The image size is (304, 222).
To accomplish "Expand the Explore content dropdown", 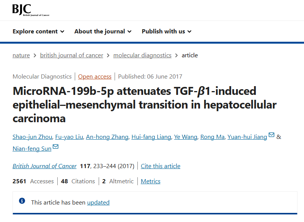I will pos(38,31).
